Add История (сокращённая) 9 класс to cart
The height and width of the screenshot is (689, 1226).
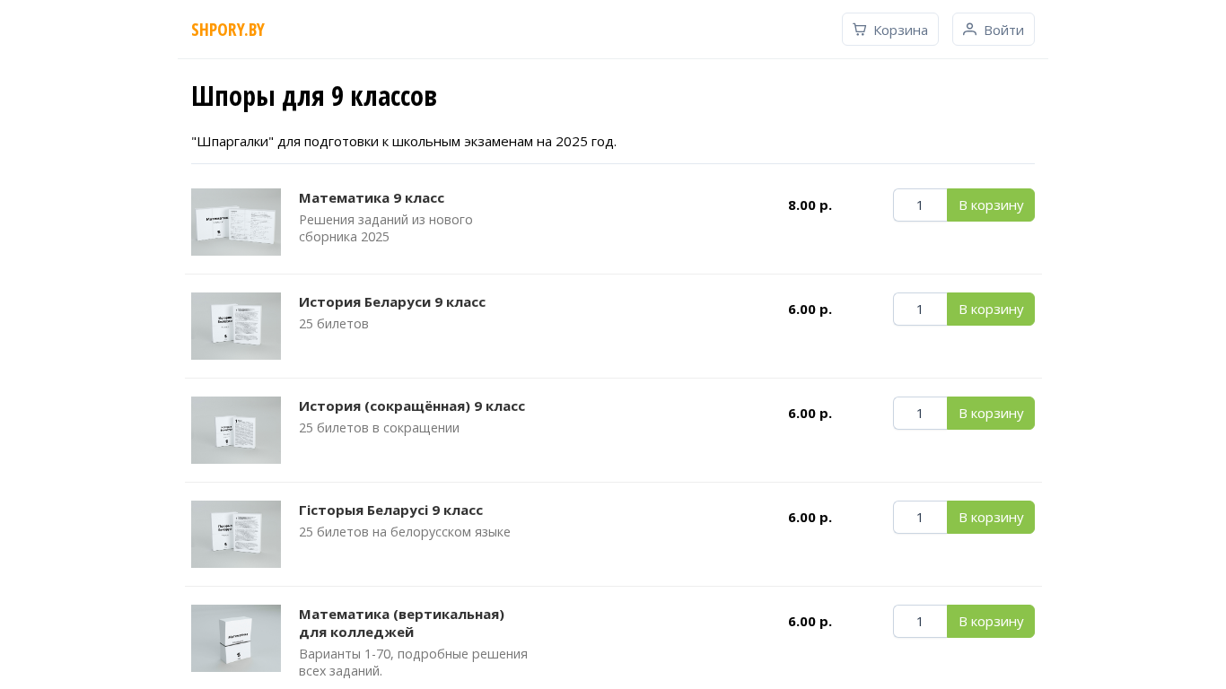[x=990, y=413]
